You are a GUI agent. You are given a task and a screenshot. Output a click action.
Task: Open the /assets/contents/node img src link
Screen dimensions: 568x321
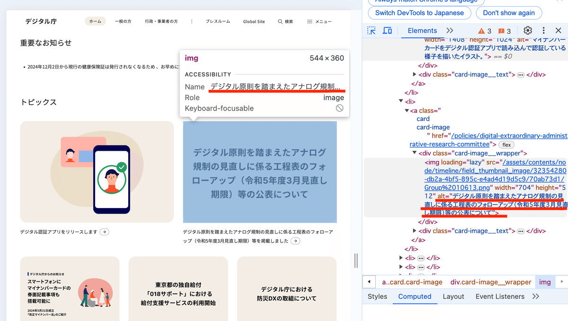pyautogui.click(x=495, y=174)
